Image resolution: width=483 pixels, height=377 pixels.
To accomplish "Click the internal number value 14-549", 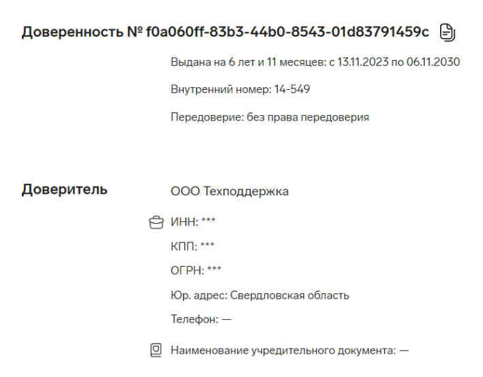I will (x=292, y=89).
